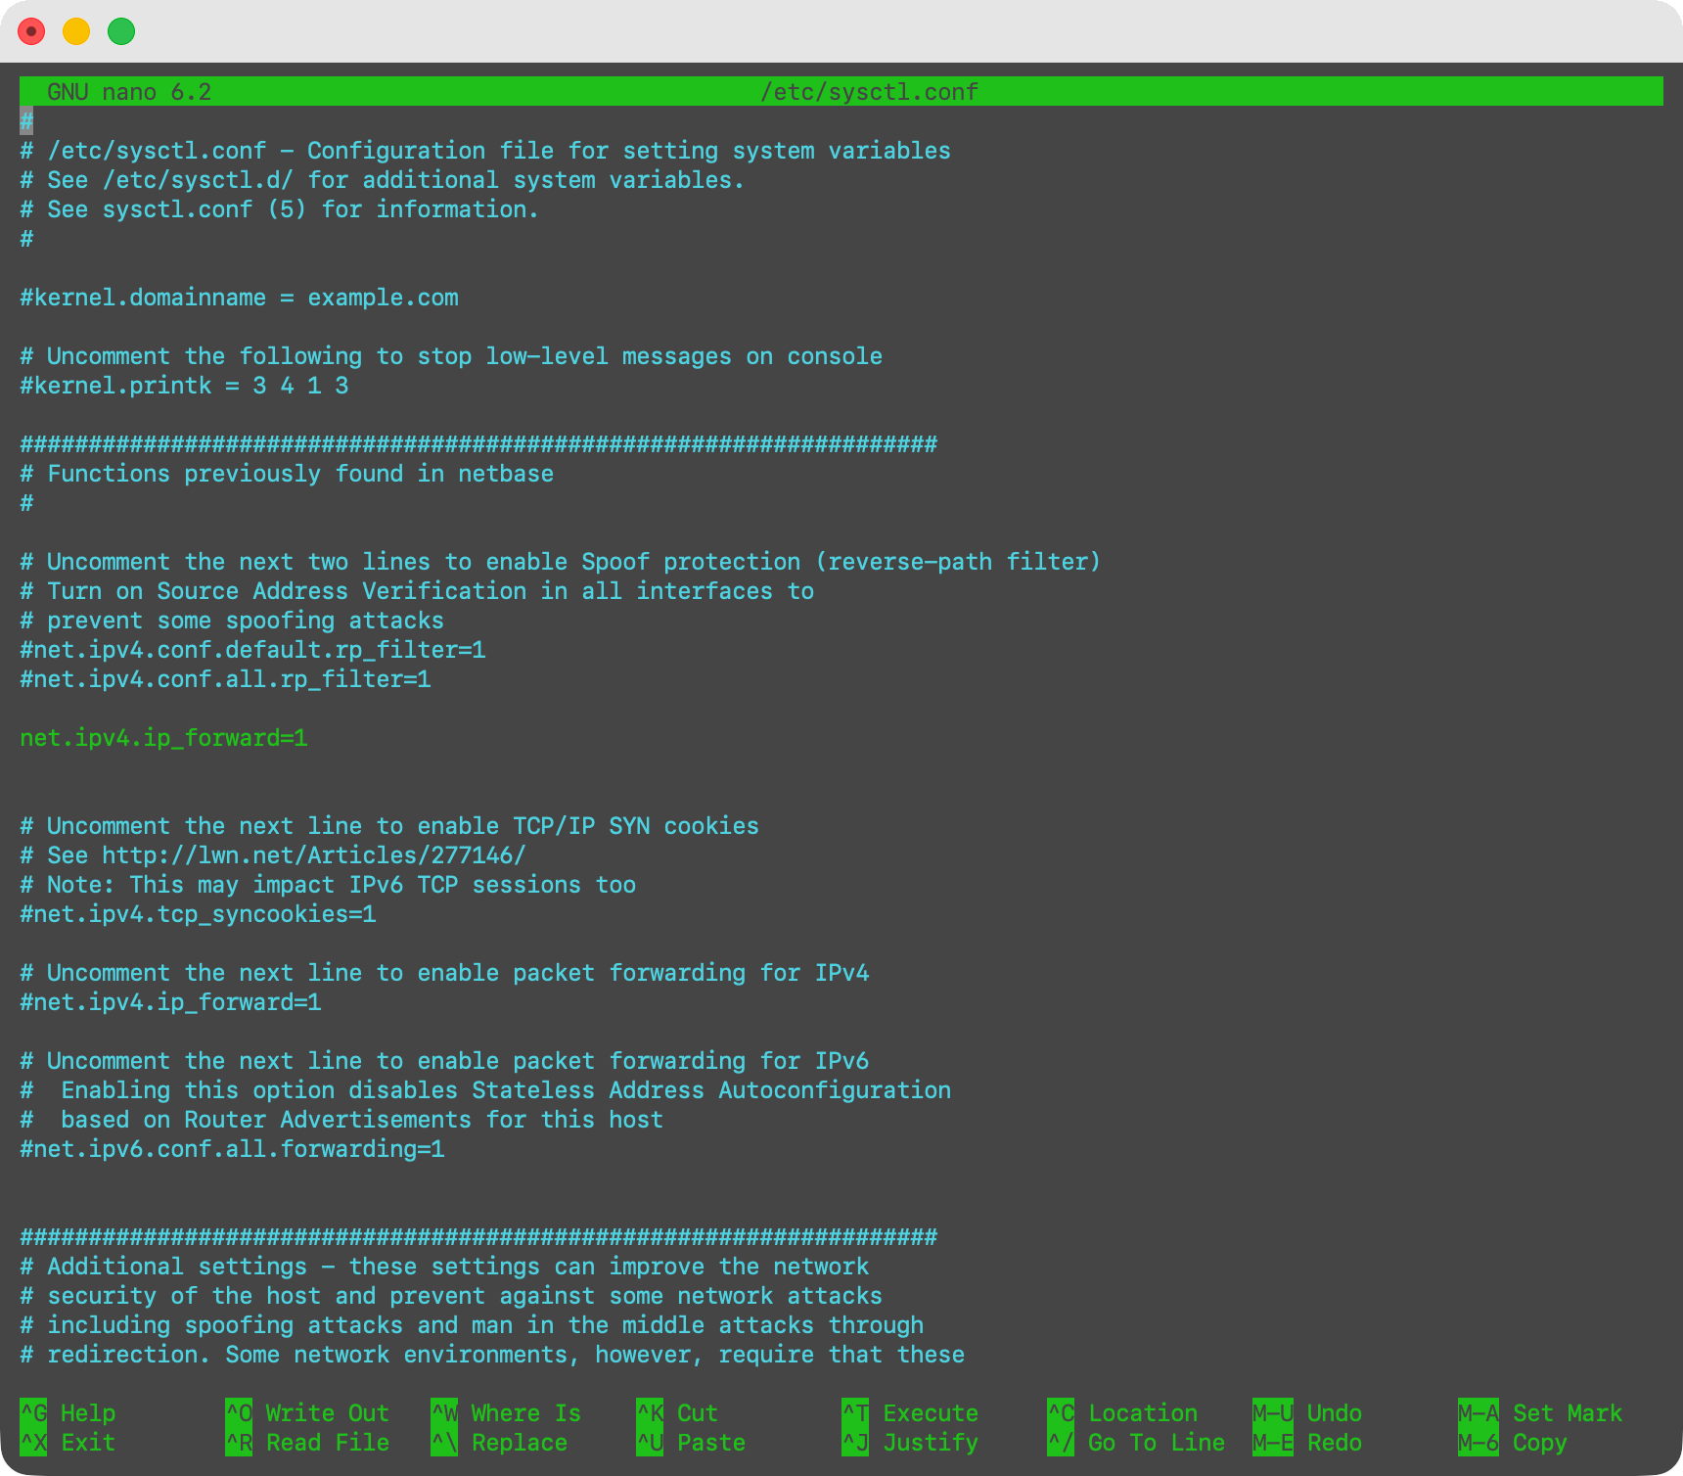Click the ^C Location shortcut
Image resolution: width=1683 pixels, height=1476 pixels.
(1122, 1412)
